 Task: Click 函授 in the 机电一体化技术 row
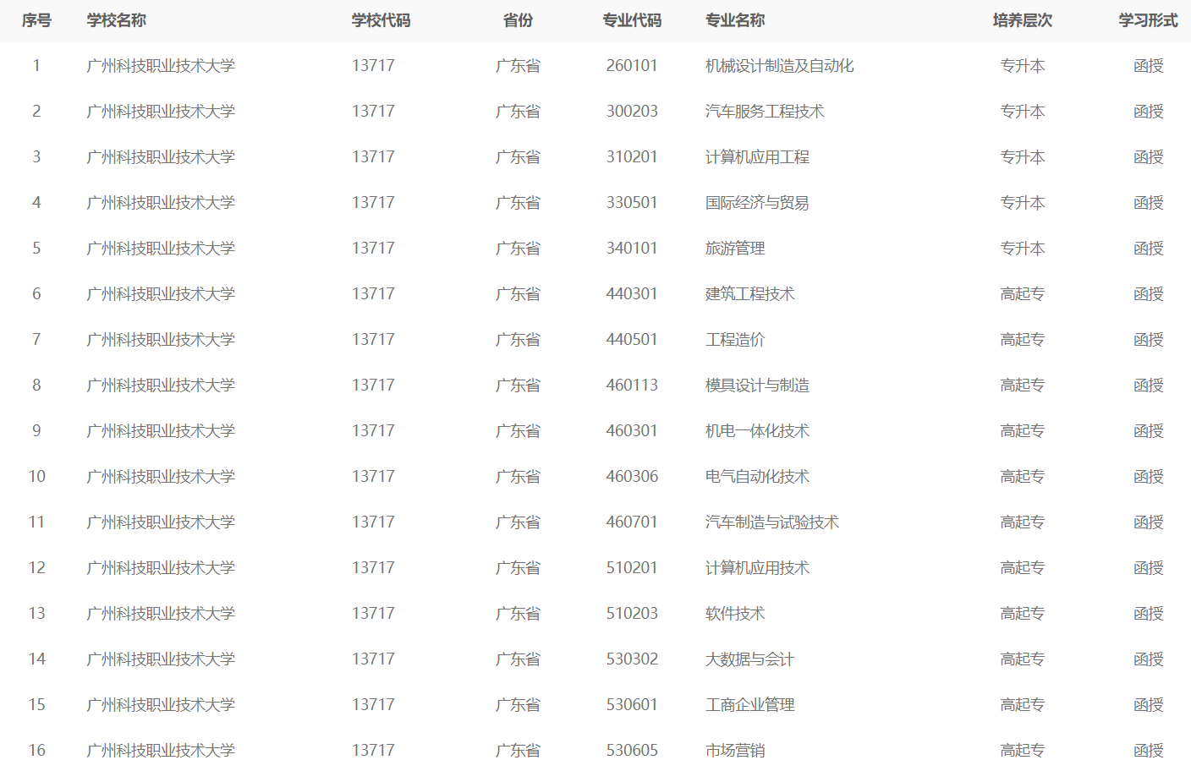point(1148,431)
